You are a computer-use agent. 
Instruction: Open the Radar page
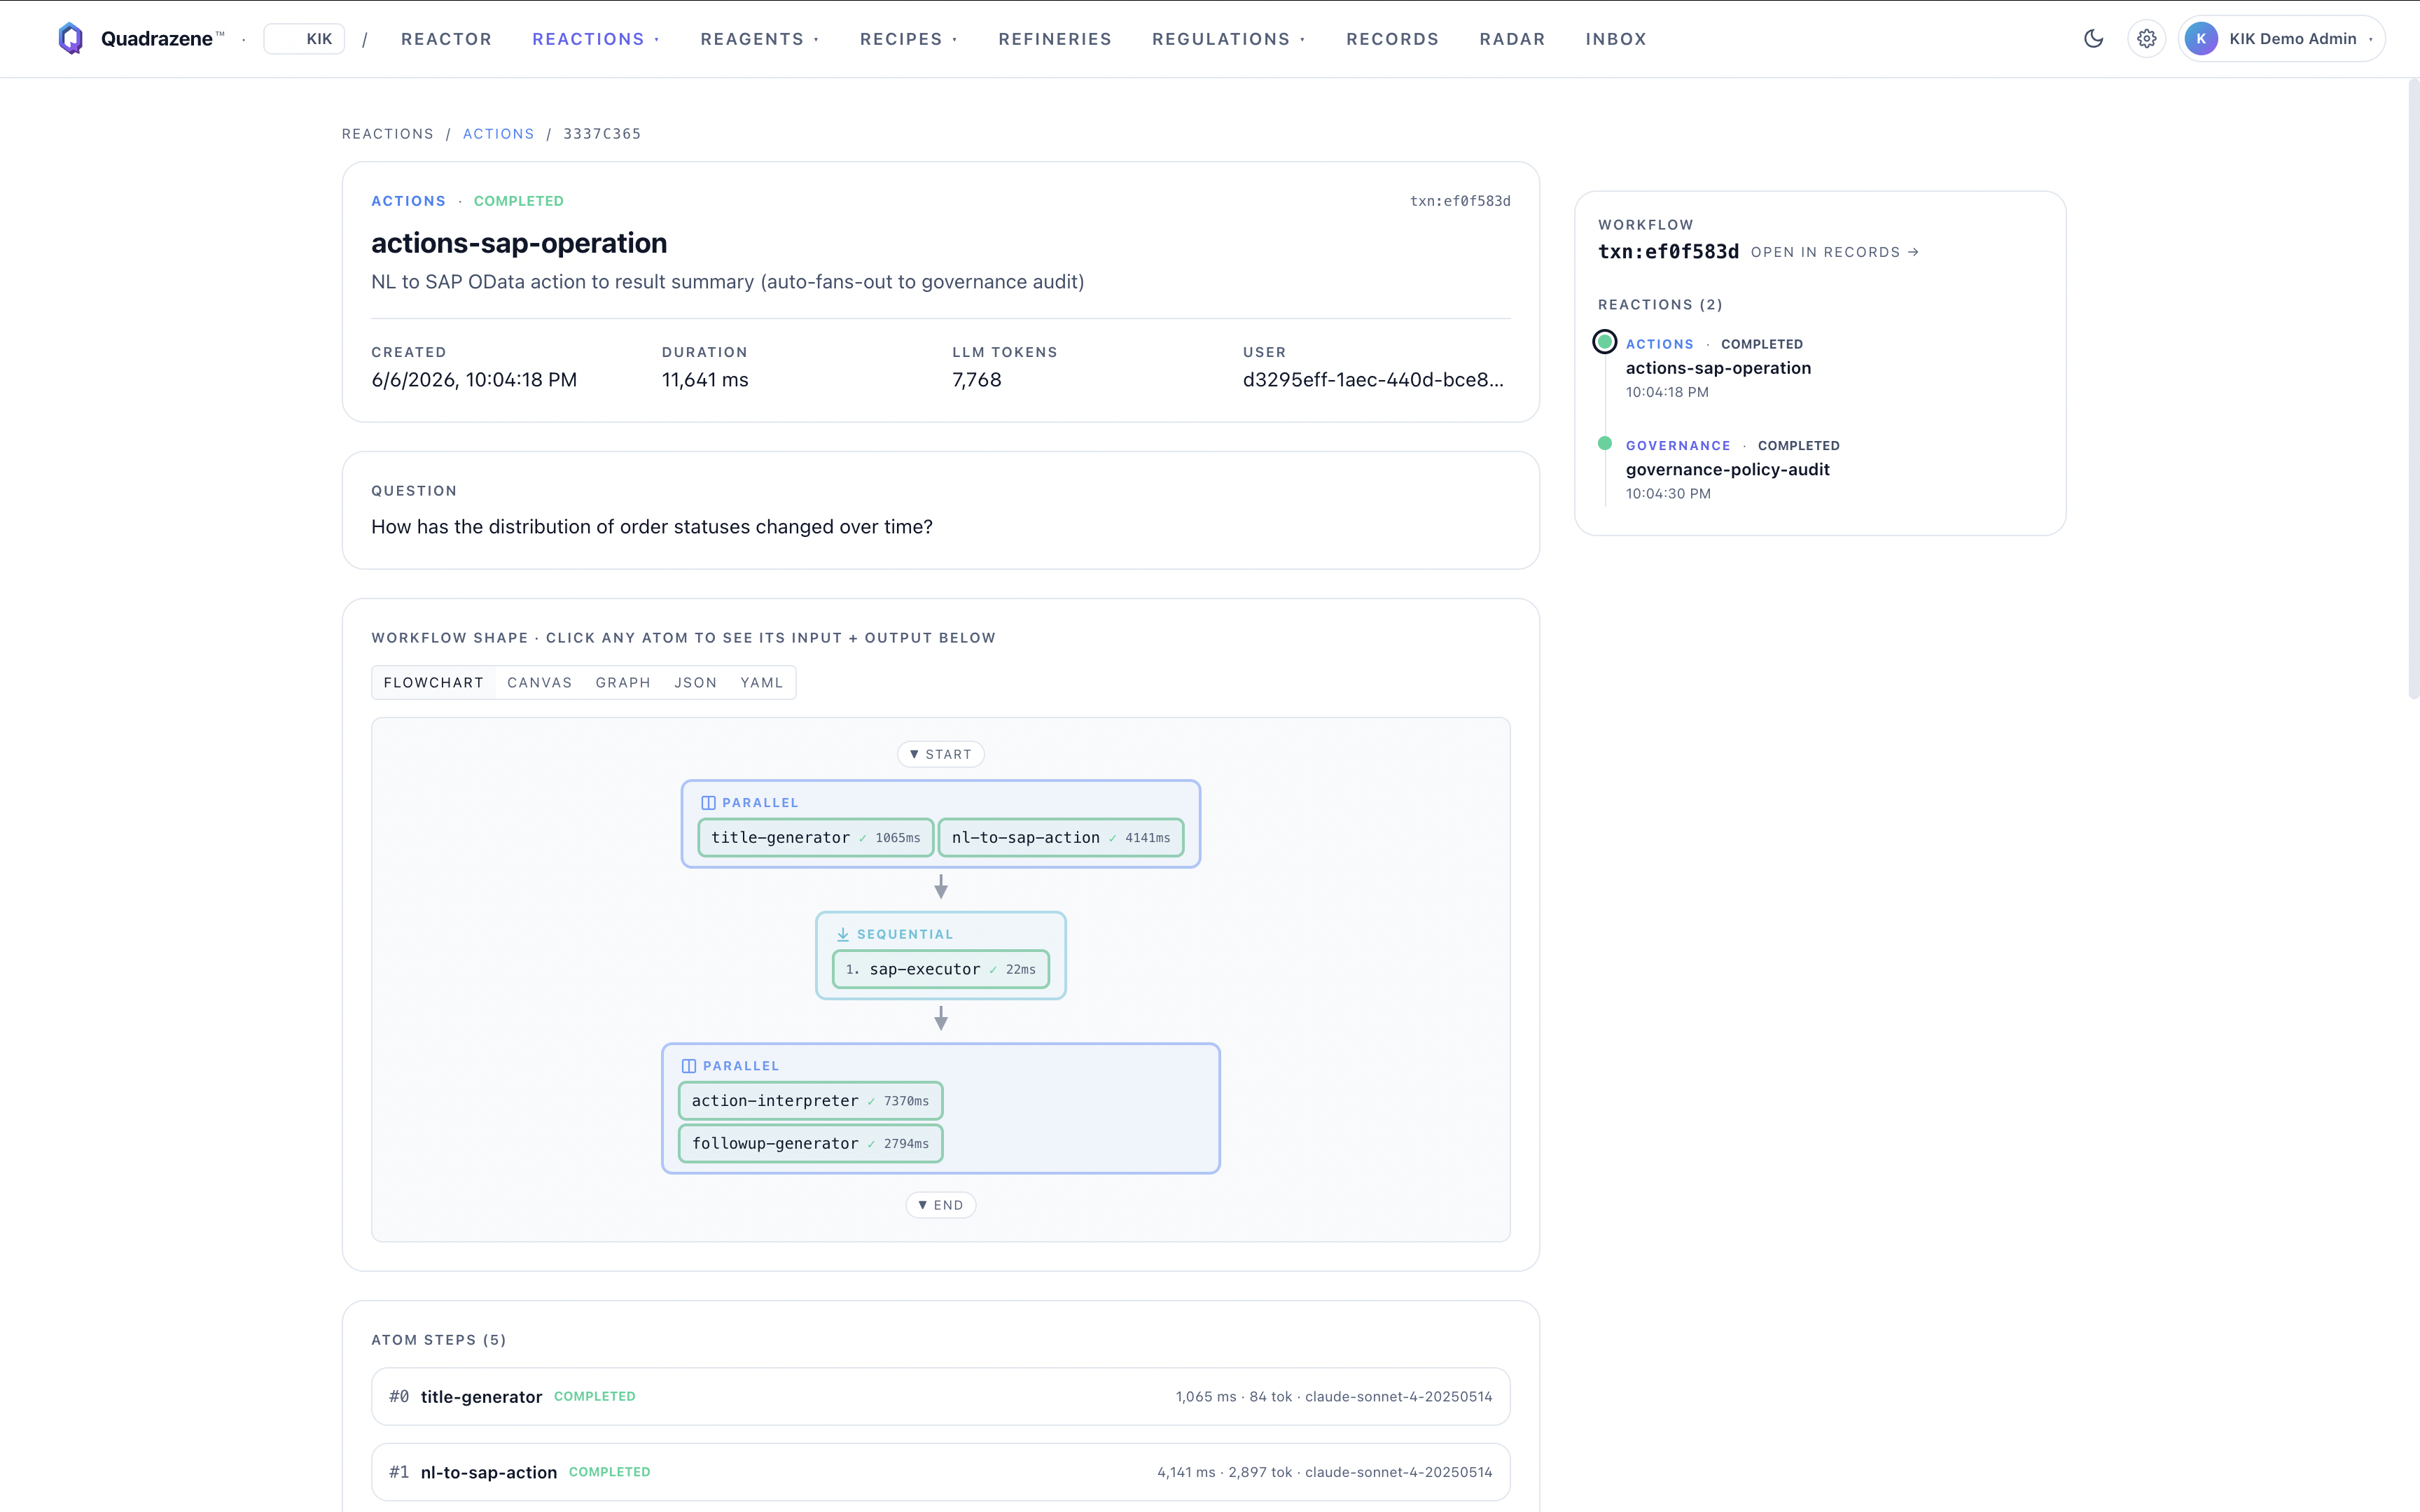click(x=1512, y=38)
